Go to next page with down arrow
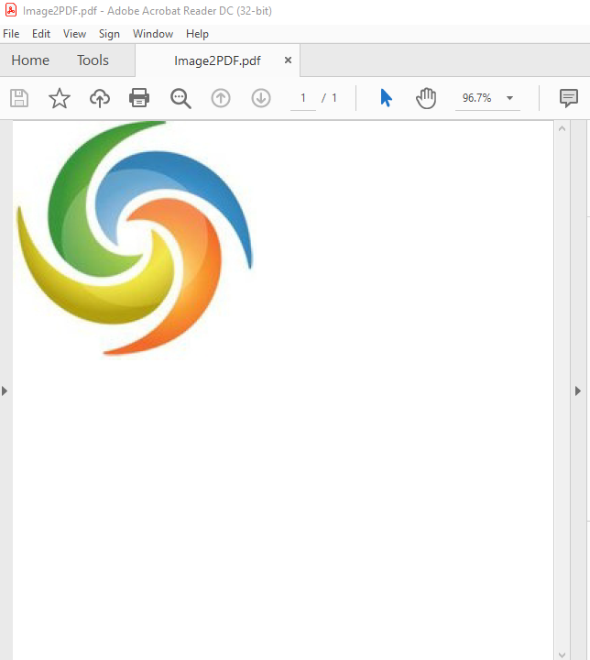Screen dimensions: 590x660 (x=261, y=98)
